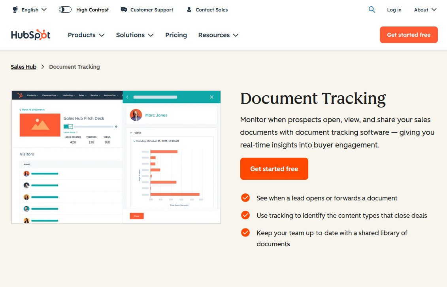Screen dimensions: 447x287
Task: Click the document tracking product screenshot
Action: [116, 157]
